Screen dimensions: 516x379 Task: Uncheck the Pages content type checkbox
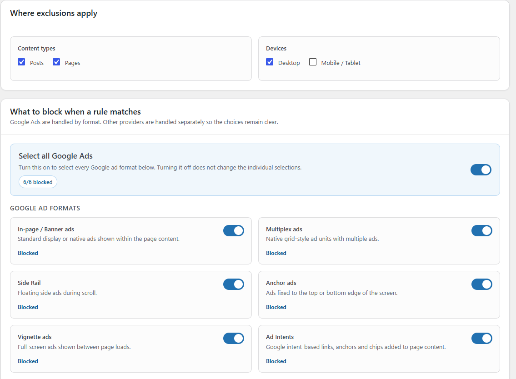point(56,62)
